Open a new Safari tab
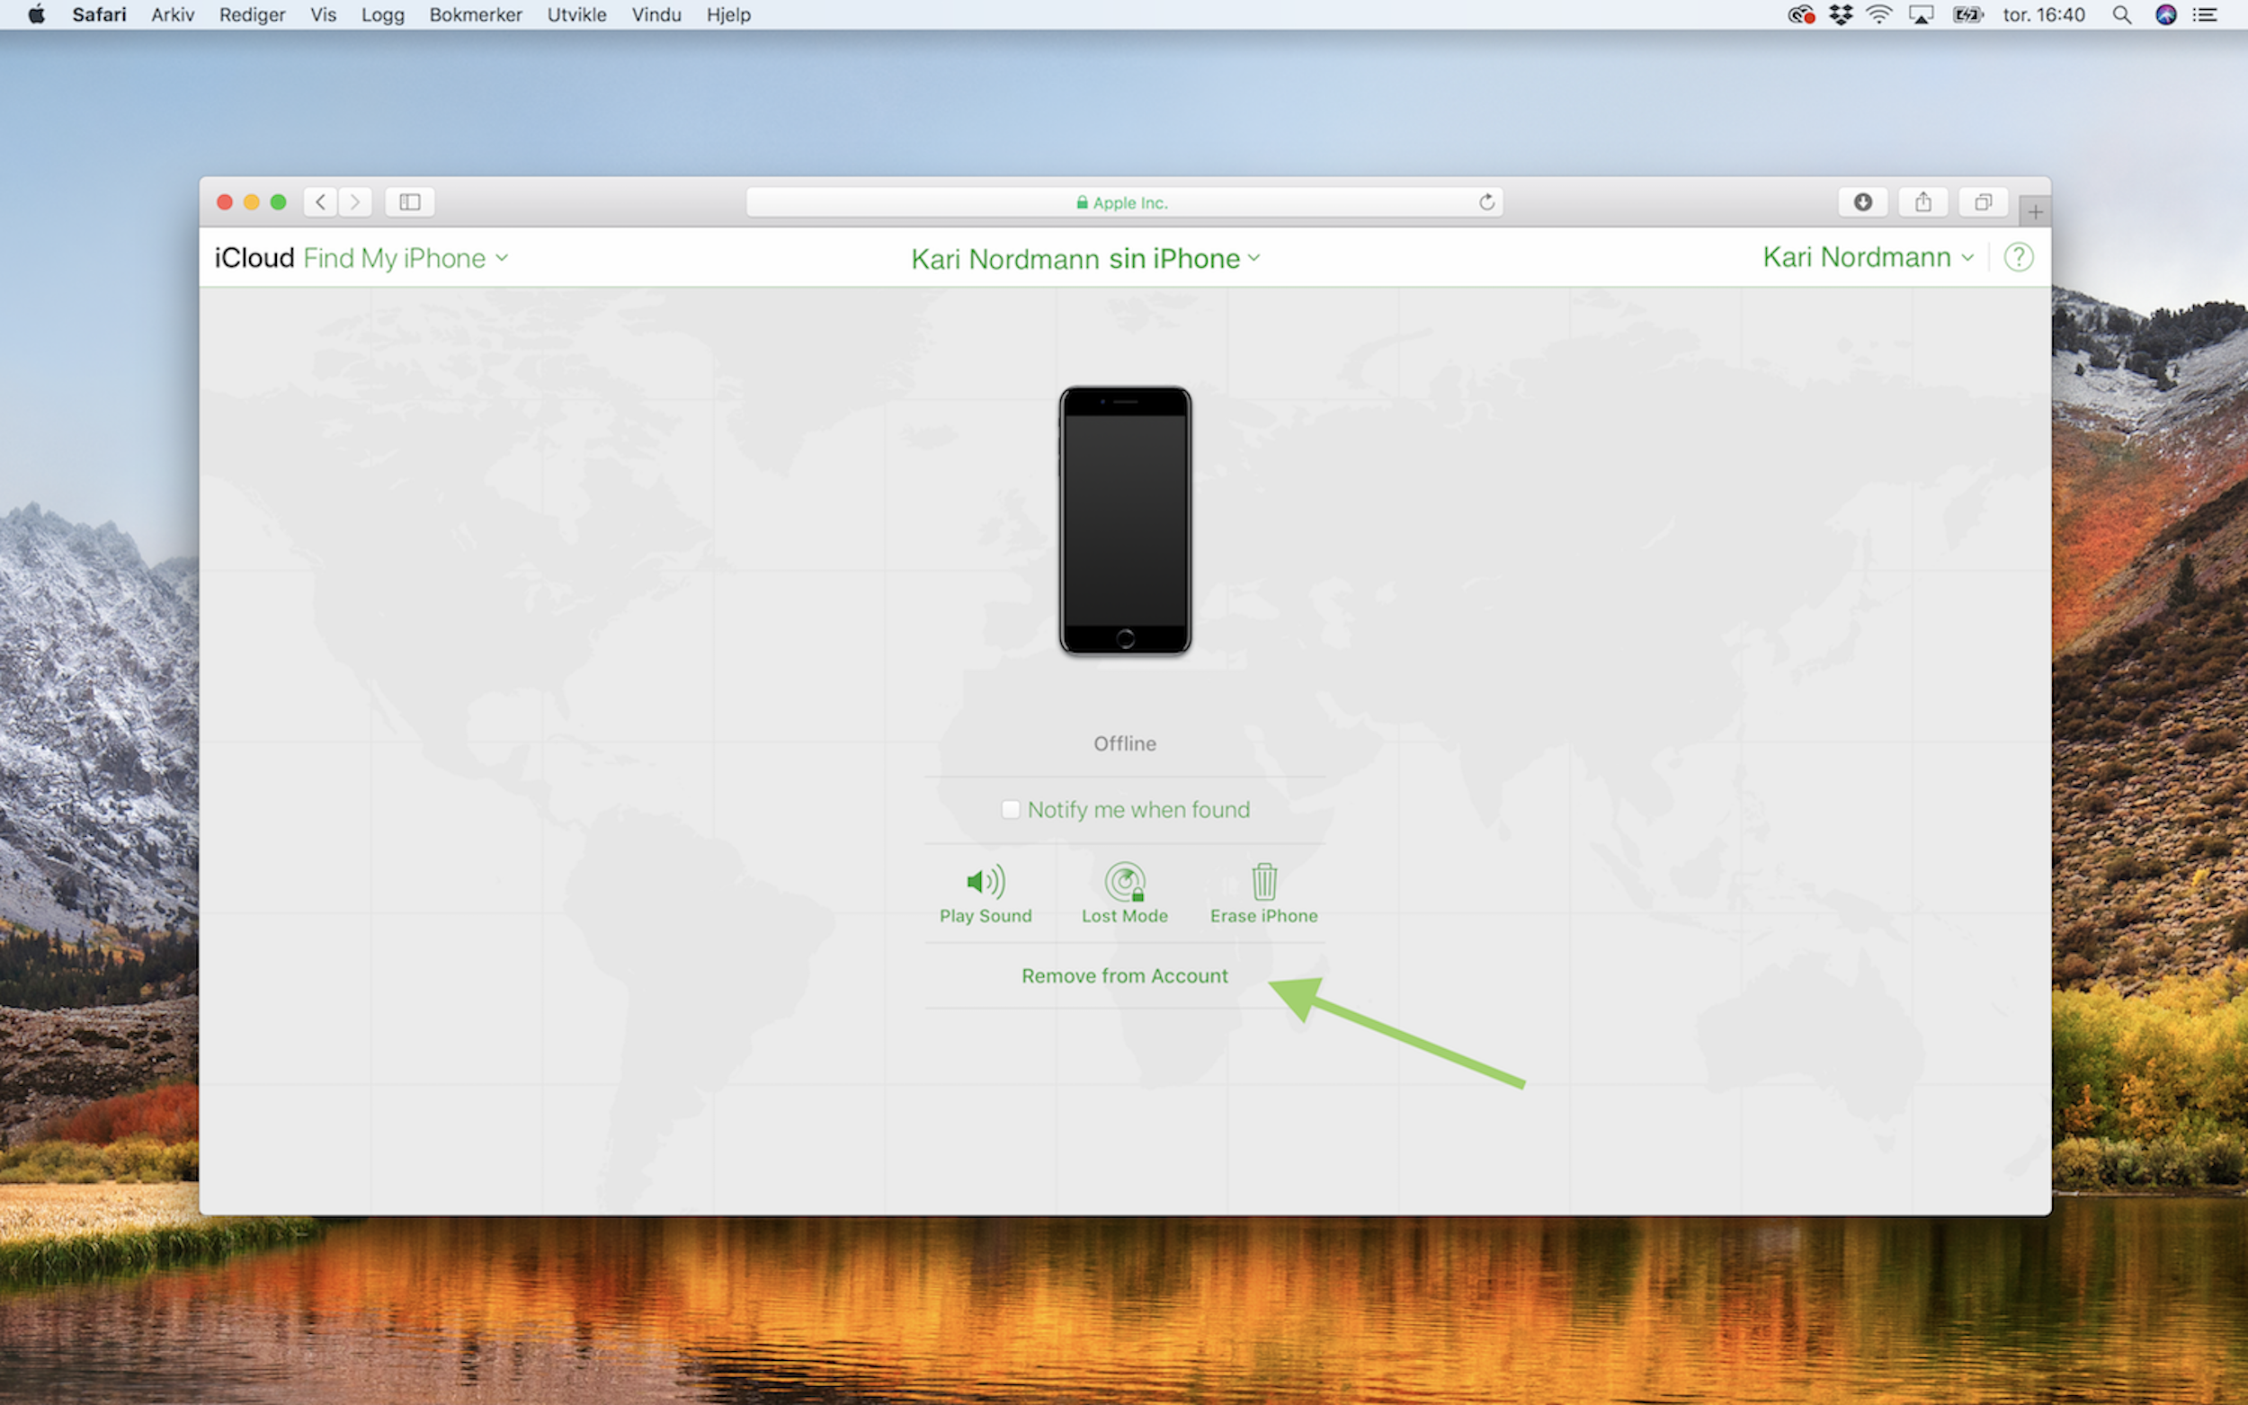 coord(2034,212)
